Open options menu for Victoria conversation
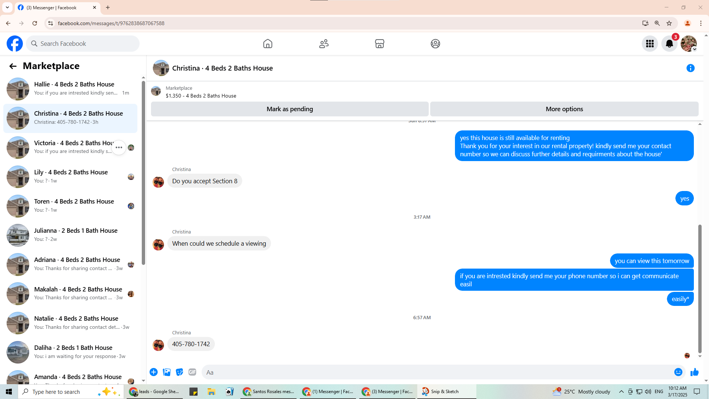Image resolution: width=709 pixels, height=399 pixels. [x=119, y=147]
